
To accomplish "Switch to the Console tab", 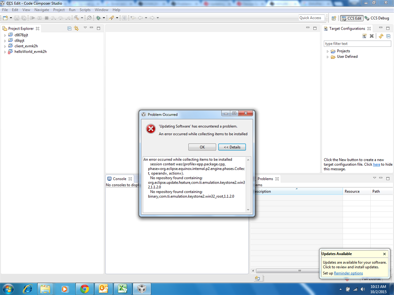I will click(119, 179).
